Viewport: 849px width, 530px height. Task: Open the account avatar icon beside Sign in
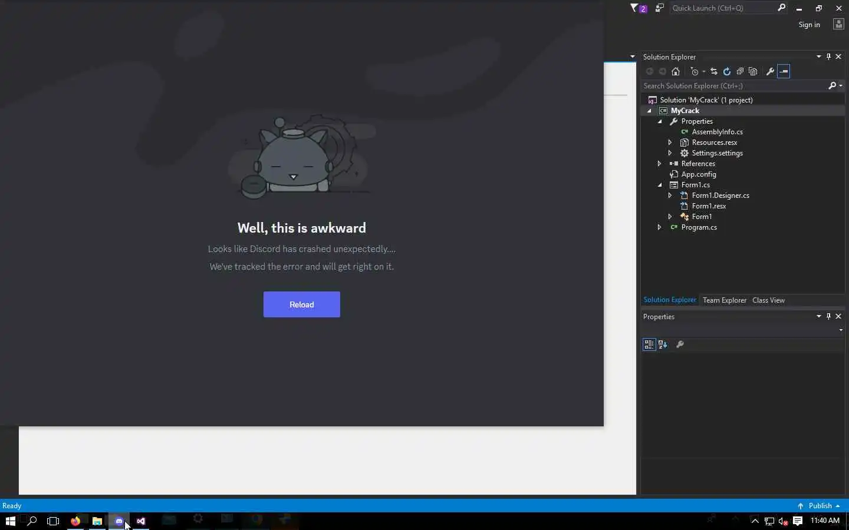point(838,24)
